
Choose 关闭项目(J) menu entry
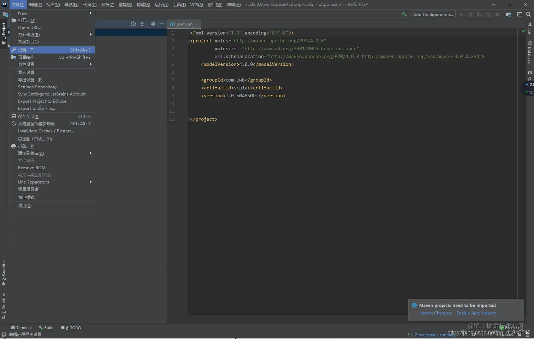52,42
